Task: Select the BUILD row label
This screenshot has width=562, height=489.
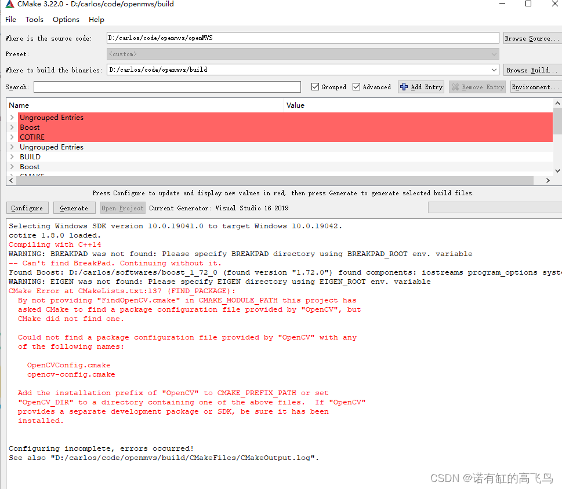Action: click(x=30, y=157)
